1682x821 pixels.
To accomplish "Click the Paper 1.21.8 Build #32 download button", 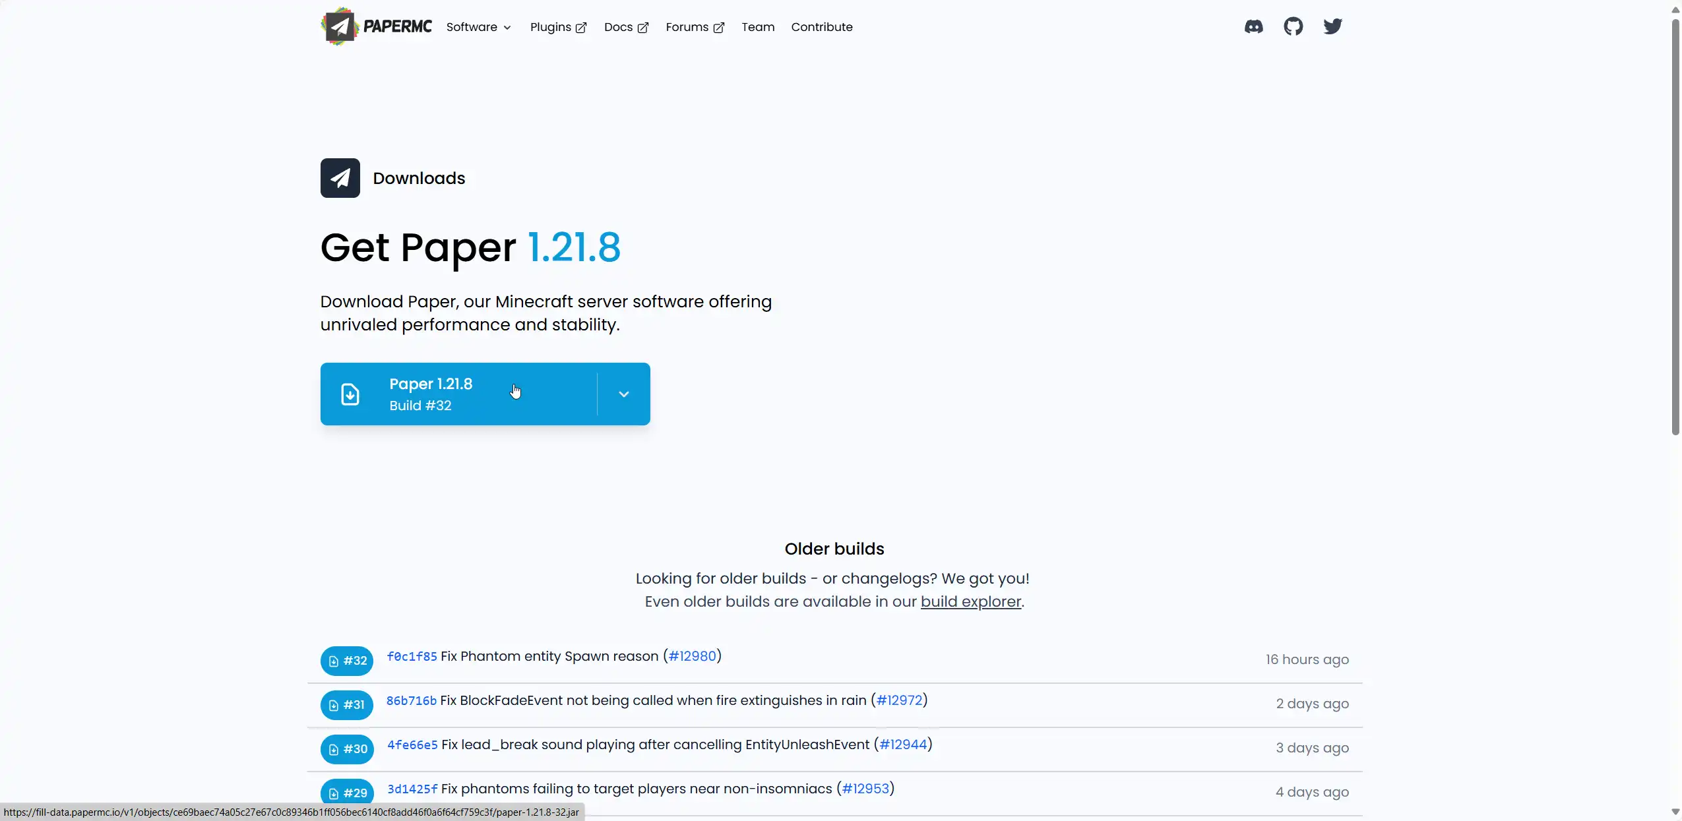I will point(458,394).
